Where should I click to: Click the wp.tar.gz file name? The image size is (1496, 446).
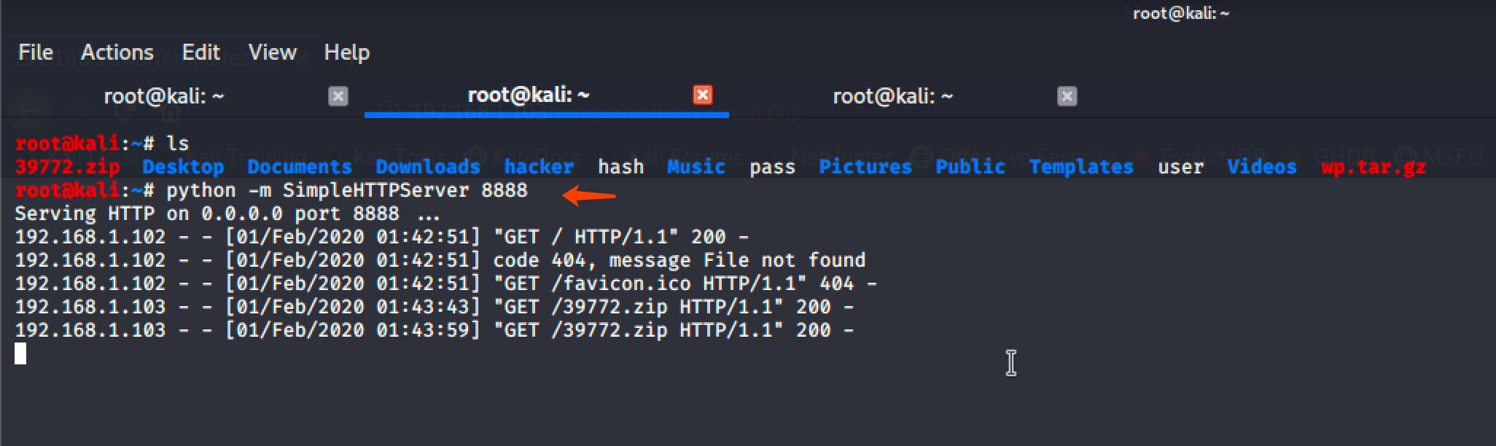(1373, 167)
